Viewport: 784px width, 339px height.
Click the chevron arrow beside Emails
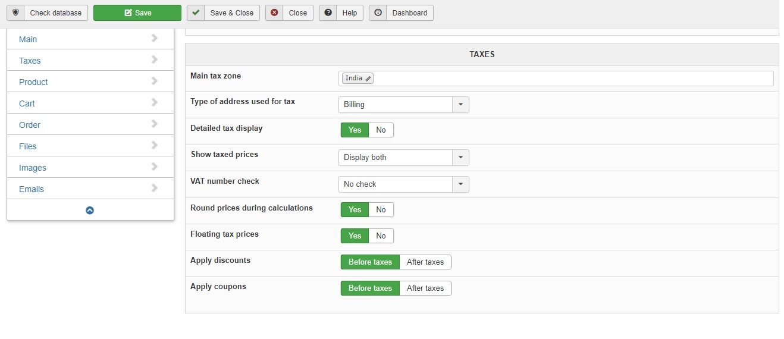click(x=155, y=189)
